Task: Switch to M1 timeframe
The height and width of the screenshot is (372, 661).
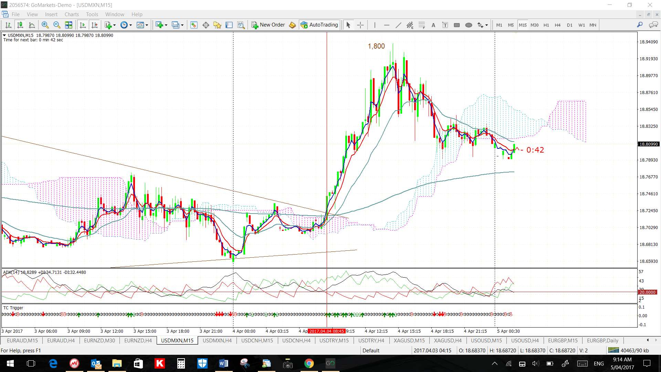Action: 499,25
